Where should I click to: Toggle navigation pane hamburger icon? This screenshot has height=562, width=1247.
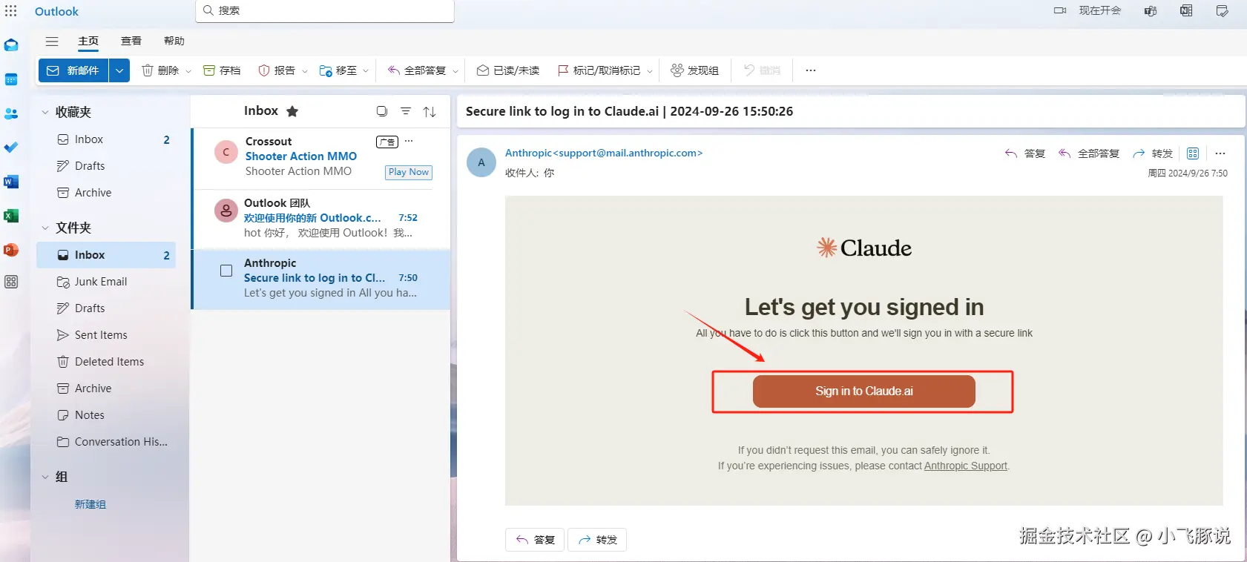tap(52, 42)
